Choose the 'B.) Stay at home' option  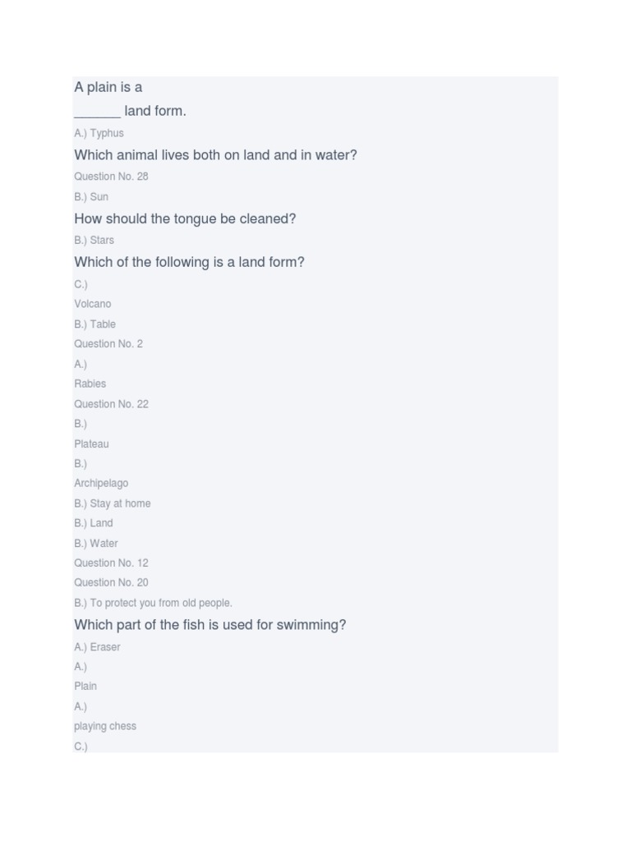112,503
